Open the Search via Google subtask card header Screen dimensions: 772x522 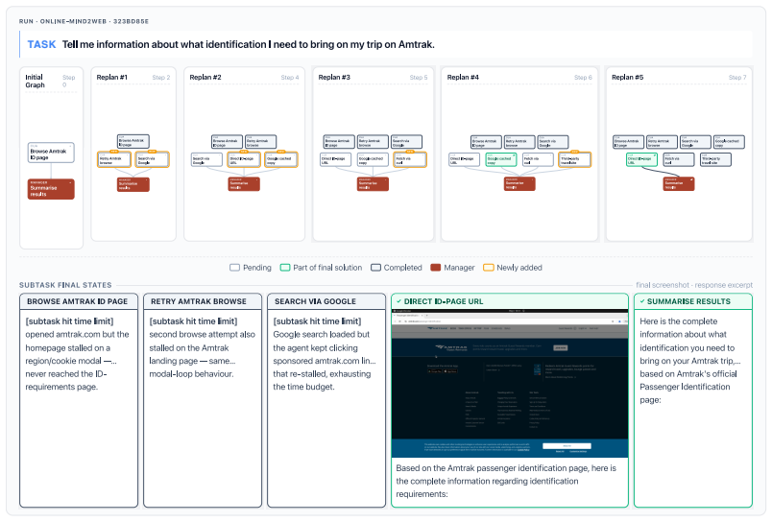point(326,301)
